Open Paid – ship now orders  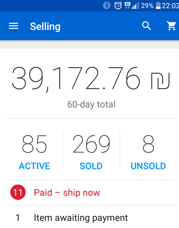[x=91, y=193]
